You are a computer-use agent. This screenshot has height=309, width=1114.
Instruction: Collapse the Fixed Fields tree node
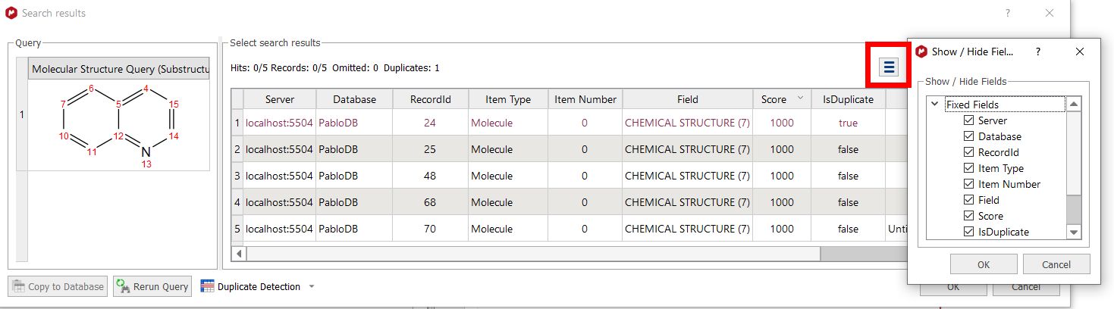coord(934,105)
